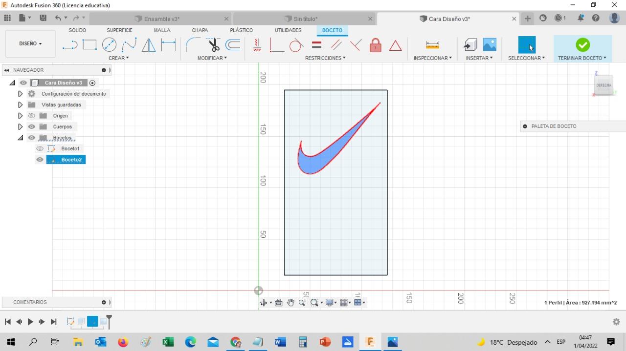Expand the Origen node
Viewport: 626px width, 351px height.
pos(20,116)
